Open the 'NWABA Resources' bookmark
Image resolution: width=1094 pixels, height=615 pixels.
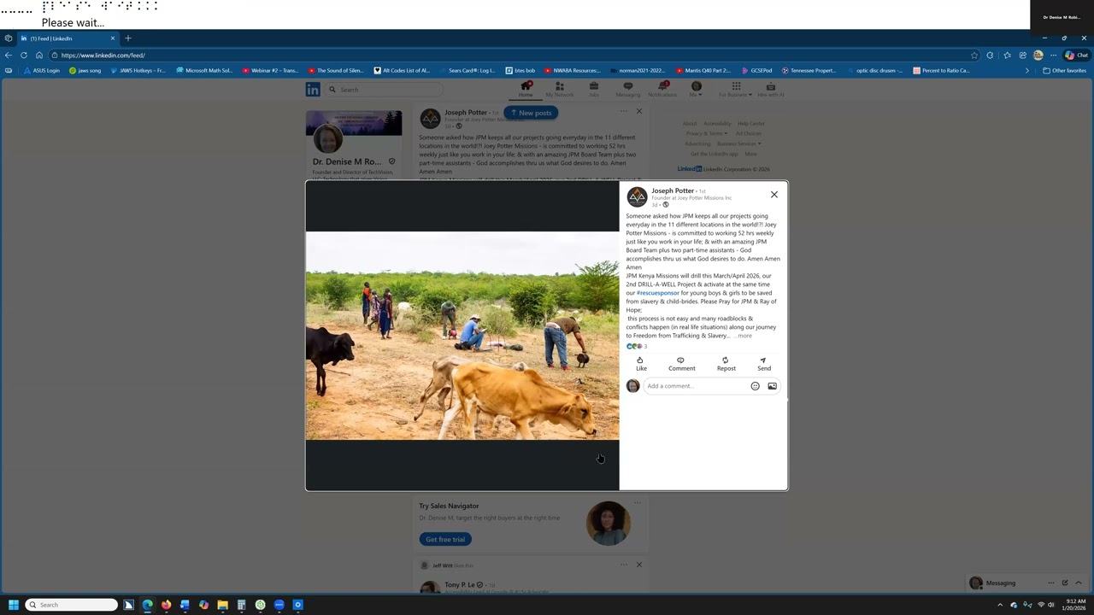[x=572, y=71]
